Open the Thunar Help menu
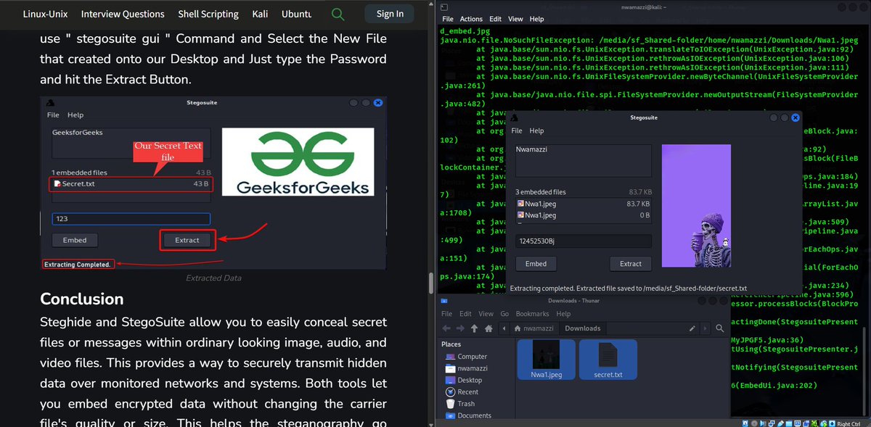Image resolution: width=871 pixels, height=427 pixels. click(x=563, y=314)
